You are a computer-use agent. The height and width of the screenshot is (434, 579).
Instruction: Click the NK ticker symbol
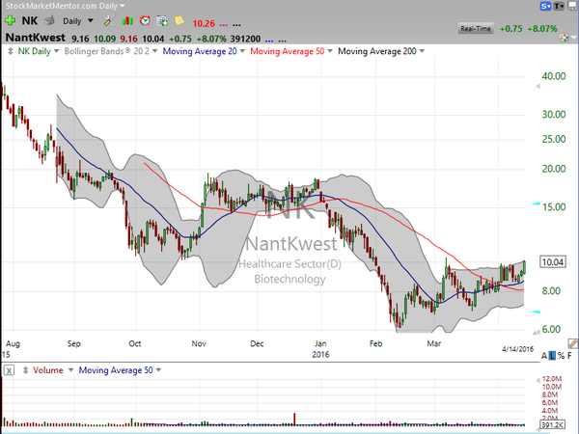click(30, 20)
